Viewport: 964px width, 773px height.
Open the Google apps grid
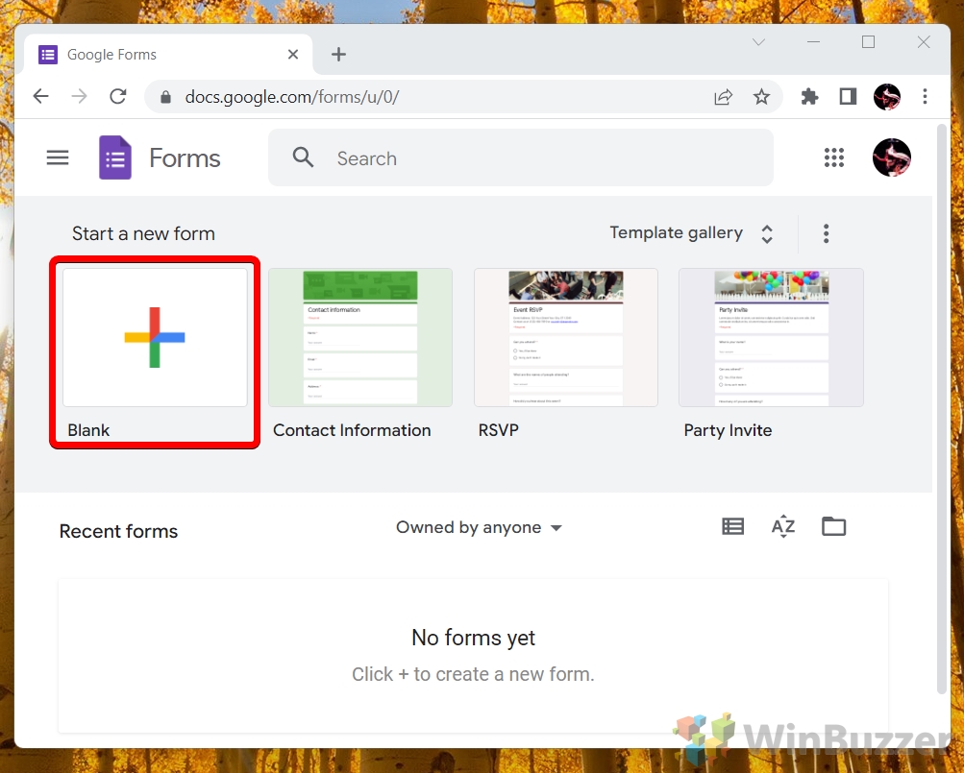[x=833, y=157]
